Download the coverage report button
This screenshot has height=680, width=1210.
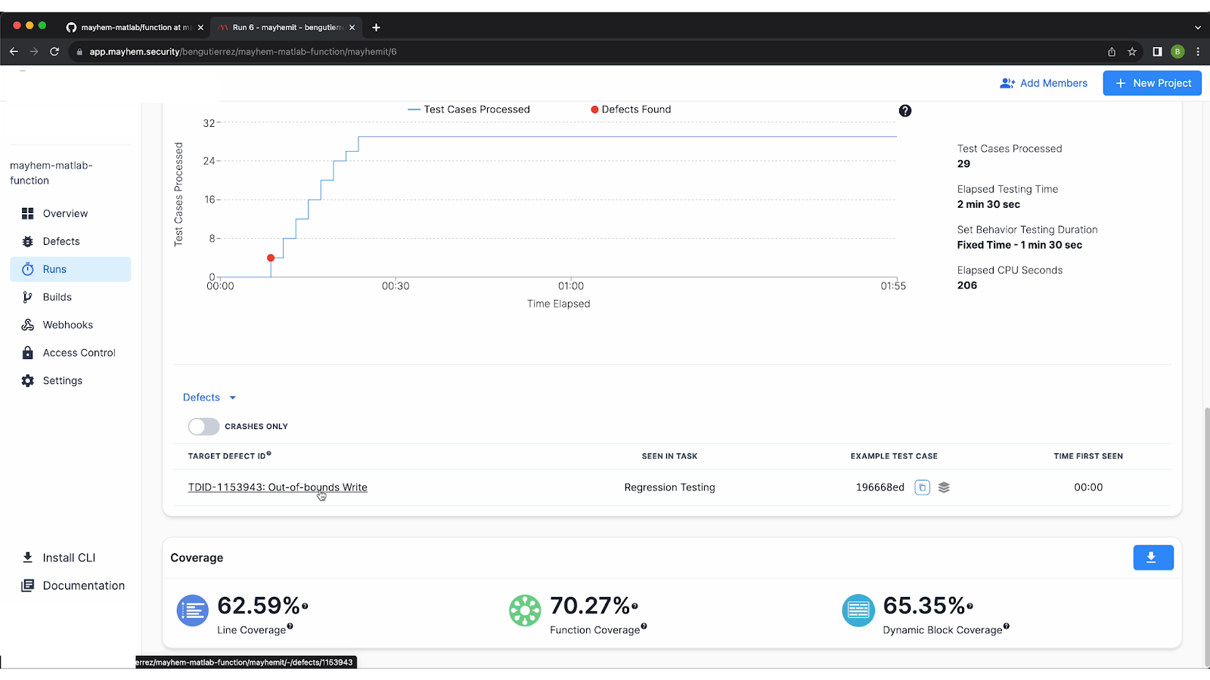[x=1153, y=558]
